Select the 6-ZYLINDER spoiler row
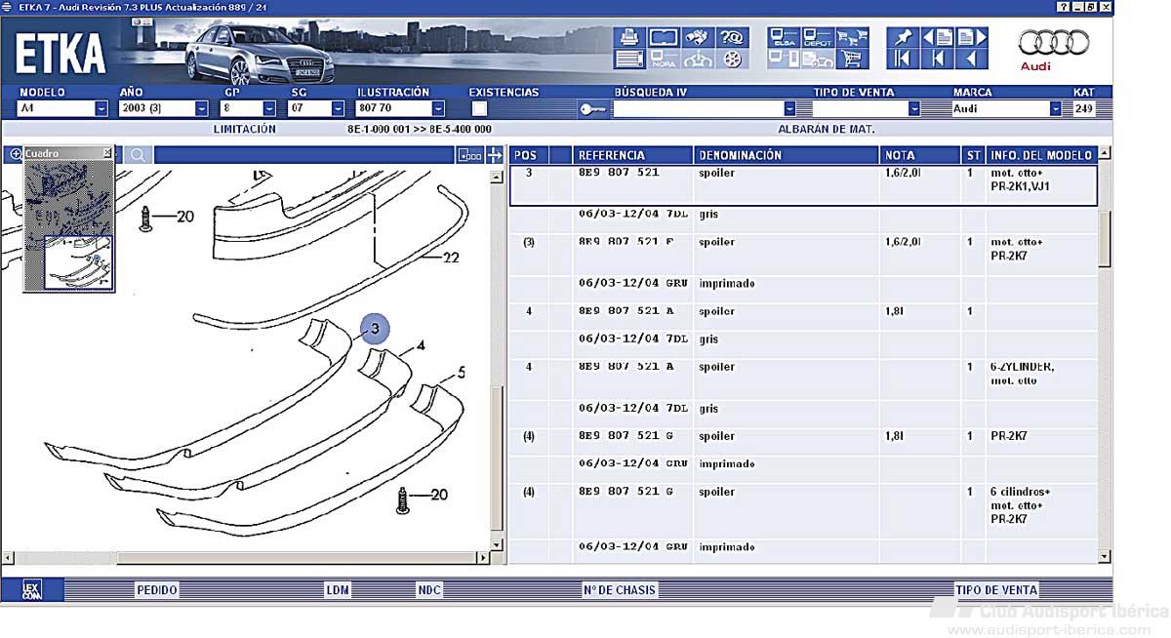This screenshot has height=638, width=1171. tap(803, 379)
